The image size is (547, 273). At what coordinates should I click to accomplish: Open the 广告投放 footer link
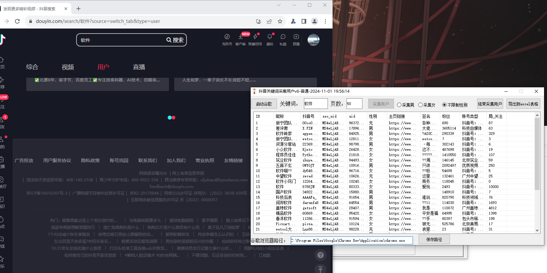coord(24,160)
